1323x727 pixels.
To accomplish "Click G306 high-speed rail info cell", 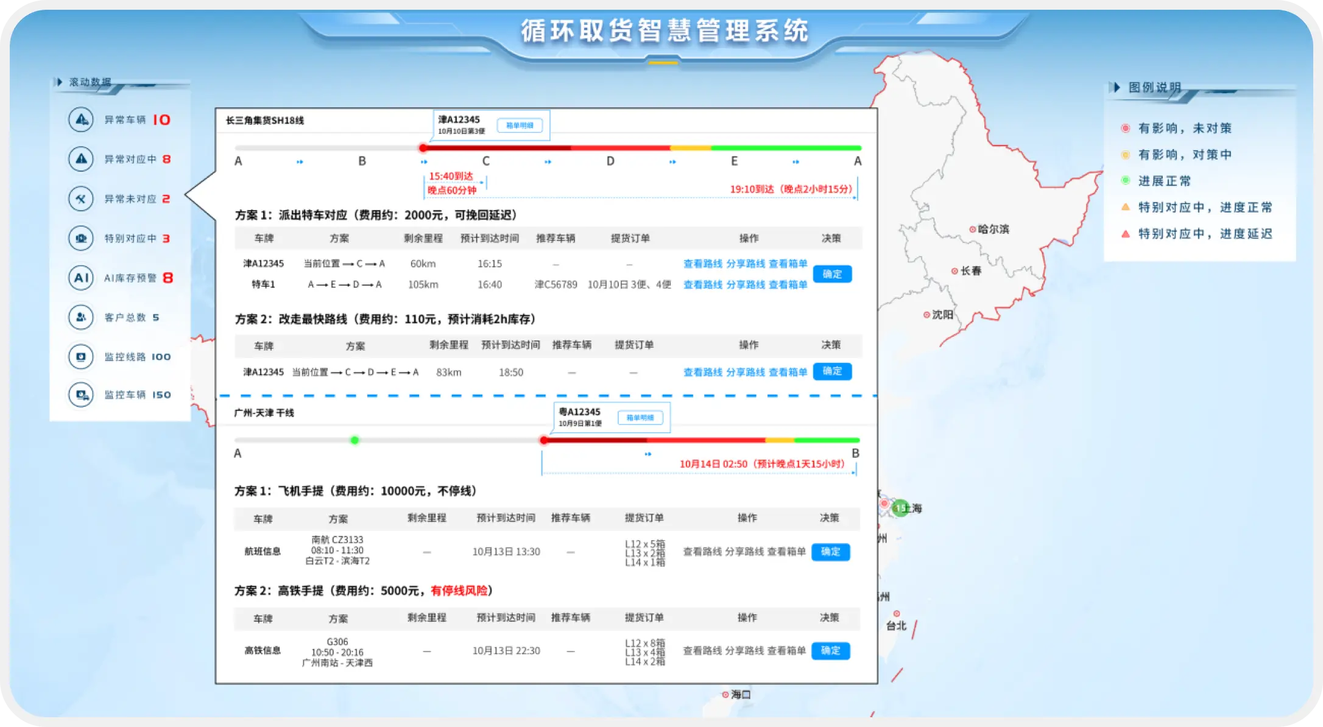I will (x=337, y=652).
